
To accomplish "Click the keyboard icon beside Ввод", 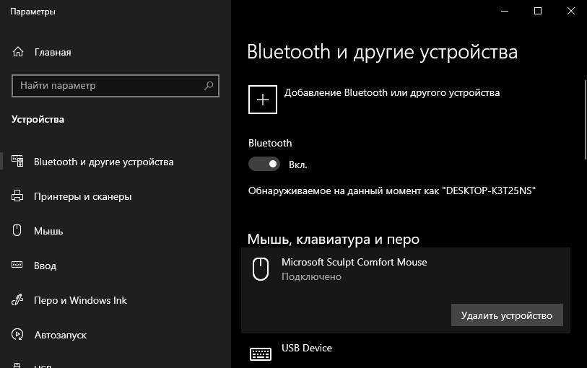I will pos(18,266).
